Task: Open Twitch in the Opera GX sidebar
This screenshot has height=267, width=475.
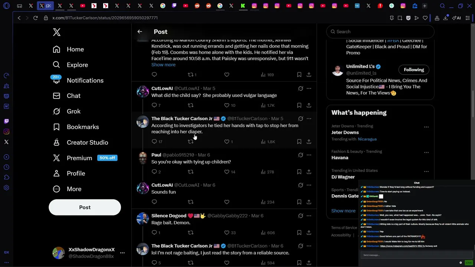Action: tap(6, 121)
